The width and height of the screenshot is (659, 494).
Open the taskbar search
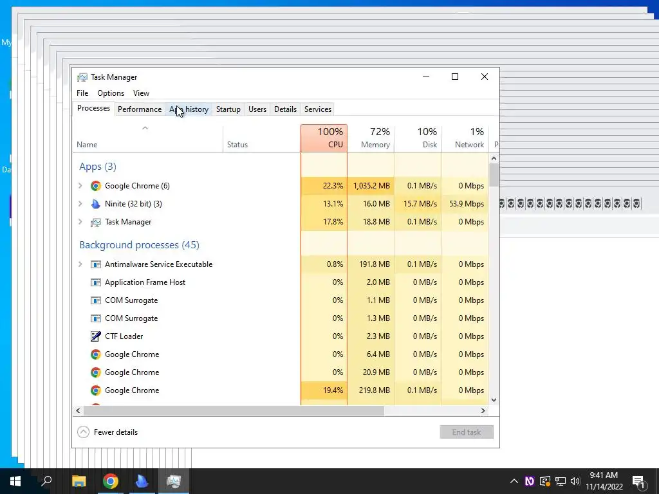point(46,480)
